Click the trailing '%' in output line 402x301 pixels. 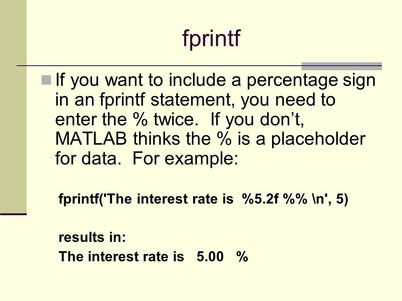[242, 257]
